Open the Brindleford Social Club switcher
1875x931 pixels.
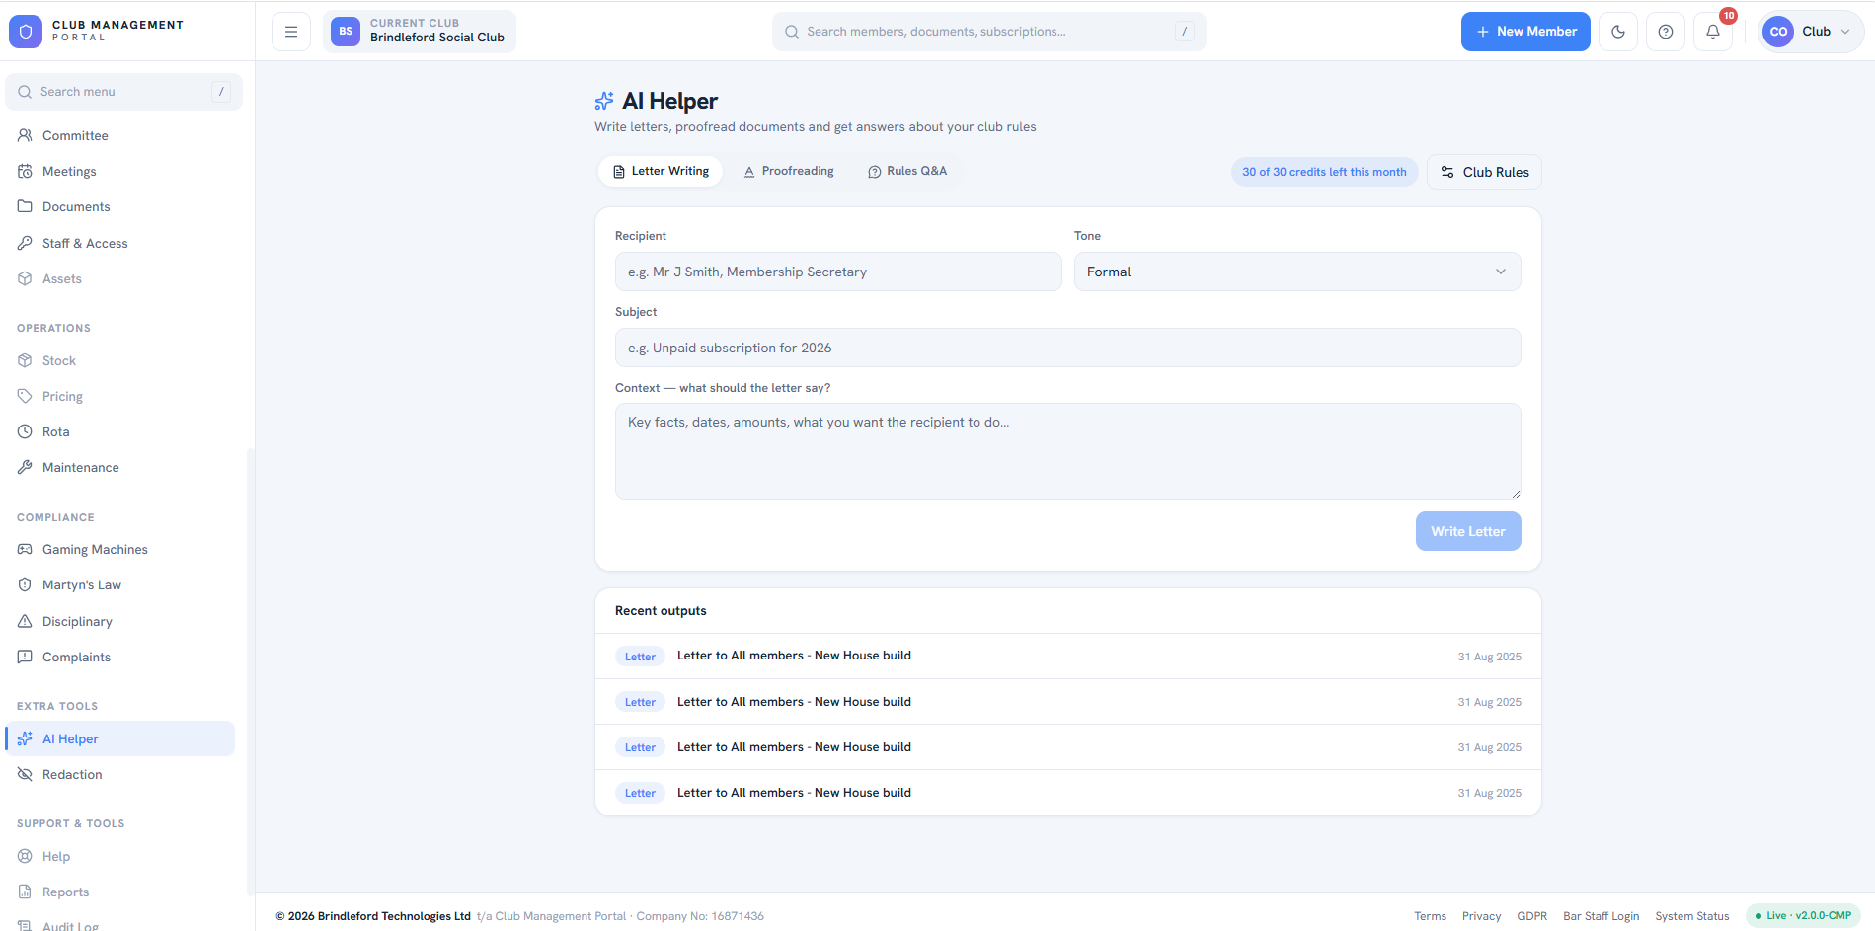pyautogui.click(x=420, y=32)
